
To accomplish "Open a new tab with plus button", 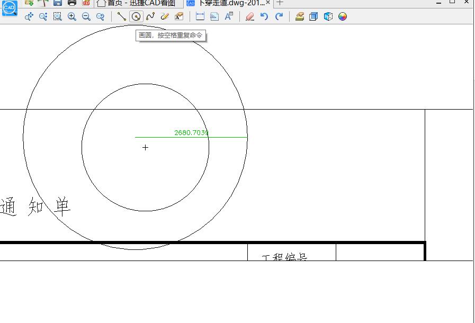I will point(280,3).
